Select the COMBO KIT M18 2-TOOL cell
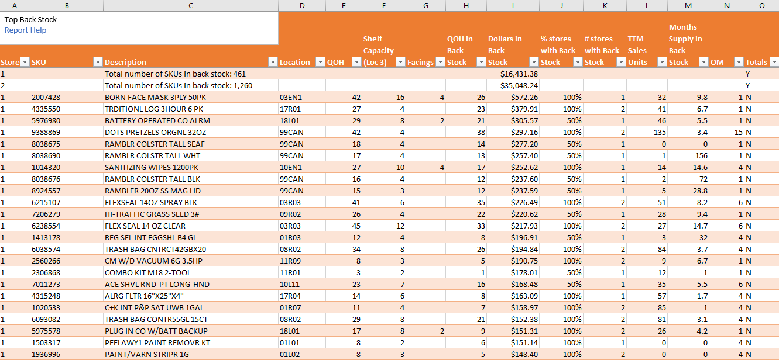This screenshot has width=779, height=360. (191, 272)
